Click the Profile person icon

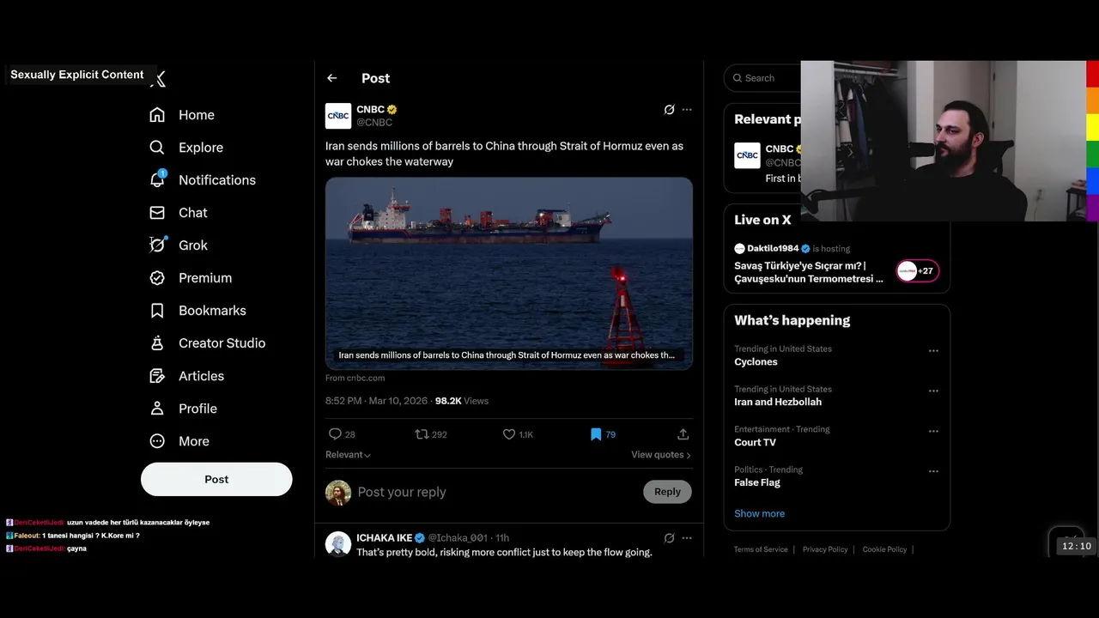pos(157,409)
